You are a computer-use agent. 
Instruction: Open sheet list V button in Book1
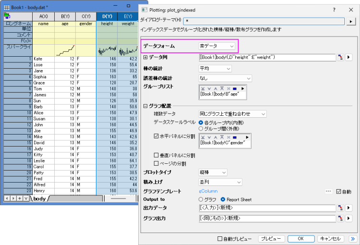[26, 198]
